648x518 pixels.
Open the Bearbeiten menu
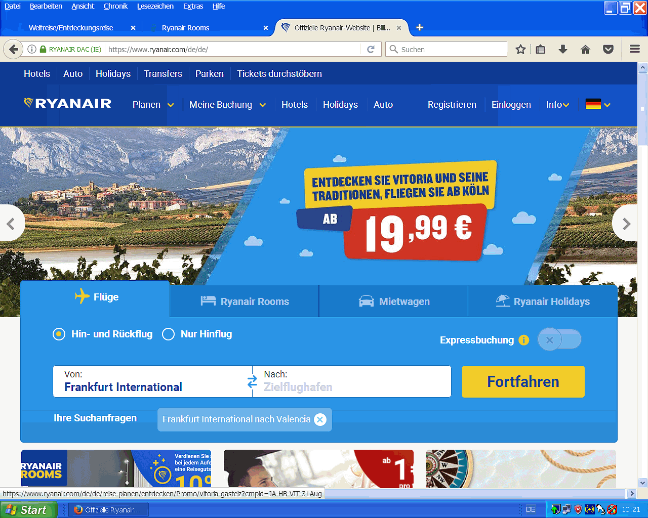tap(46, 6)
